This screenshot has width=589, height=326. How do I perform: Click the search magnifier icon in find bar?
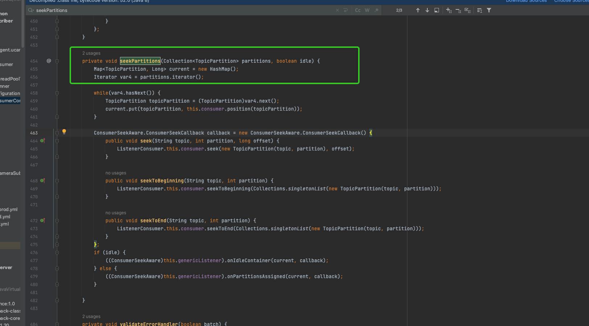(31, 10)
